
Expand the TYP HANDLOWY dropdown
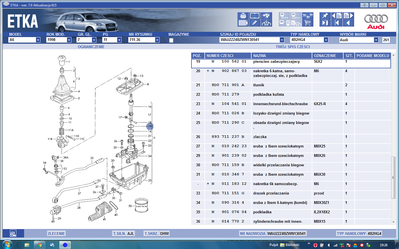(x=326, y=40)
